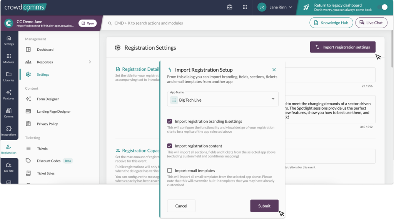This screenshot has height=219, width=394.
Task: Uncheck Import registration content checkbox
Action: [x=170, y=146]
